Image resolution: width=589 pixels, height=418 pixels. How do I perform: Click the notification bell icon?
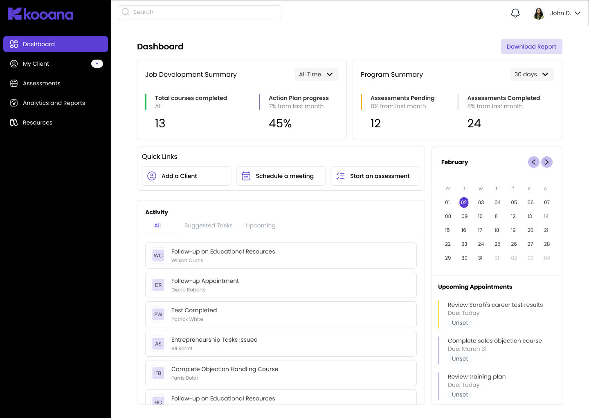pyautogui.click(x=515, y=13)
